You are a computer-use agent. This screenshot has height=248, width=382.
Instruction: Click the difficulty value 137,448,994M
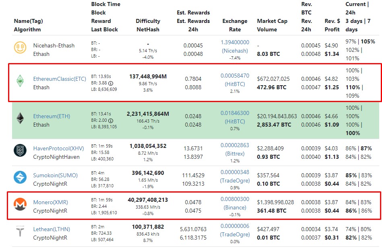click(148, 76)
